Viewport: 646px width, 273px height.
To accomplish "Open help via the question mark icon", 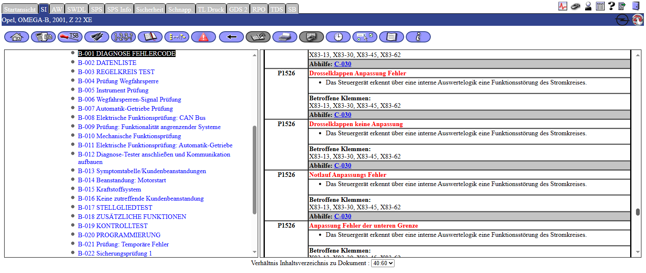I will pos(611,6).
